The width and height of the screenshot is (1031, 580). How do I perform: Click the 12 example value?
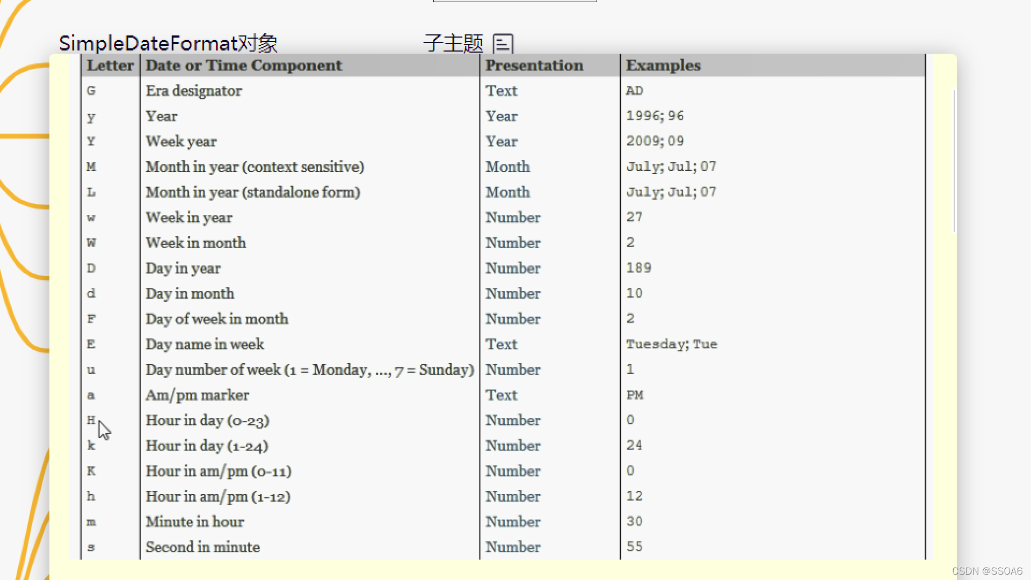(635, 496)
